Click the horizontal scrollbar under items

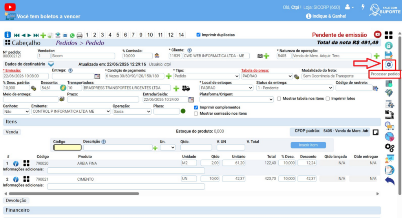[x=74, y=194]
